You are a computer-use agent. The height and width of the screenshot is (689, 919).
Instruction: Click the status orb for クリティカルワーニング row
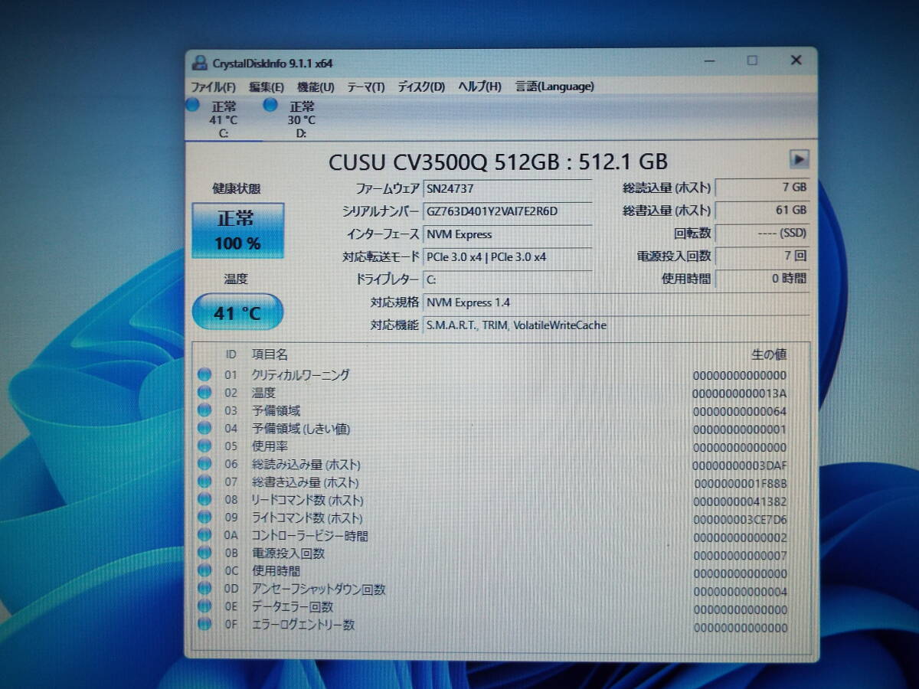pos(204,374)
